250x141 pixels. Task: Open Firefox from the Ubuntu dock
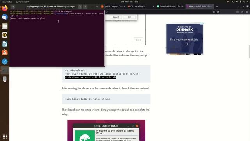5,8
